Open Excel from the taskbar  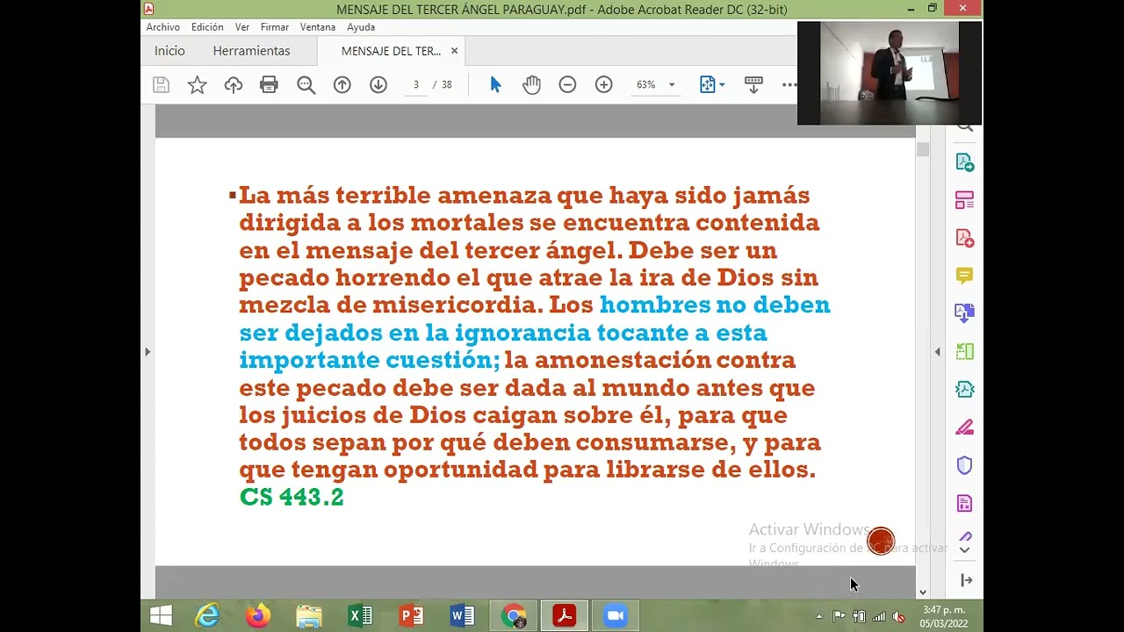point(360,616)
